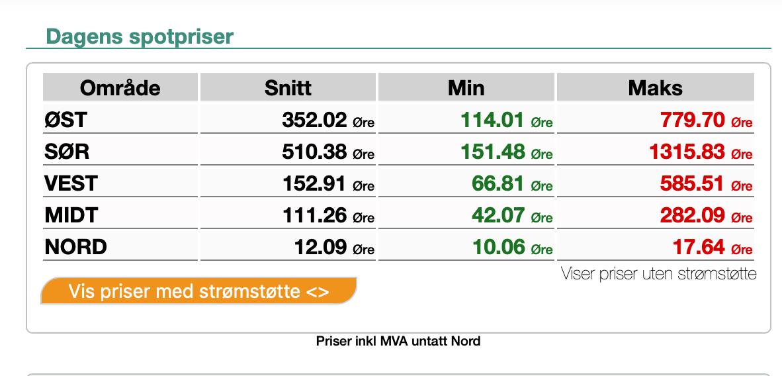Viewport: 782px width, 376px height.
Task: Click the ØST area row label
Action: pos(66,120)
